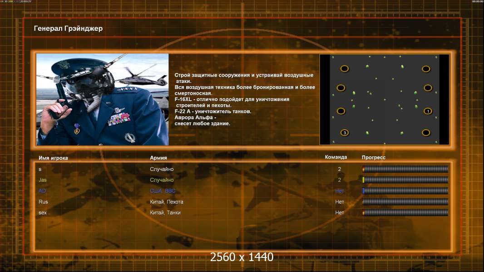This screenshot has width=484, height=272.
Task: Click the "Армия" column header
Action: coord(158,158)
